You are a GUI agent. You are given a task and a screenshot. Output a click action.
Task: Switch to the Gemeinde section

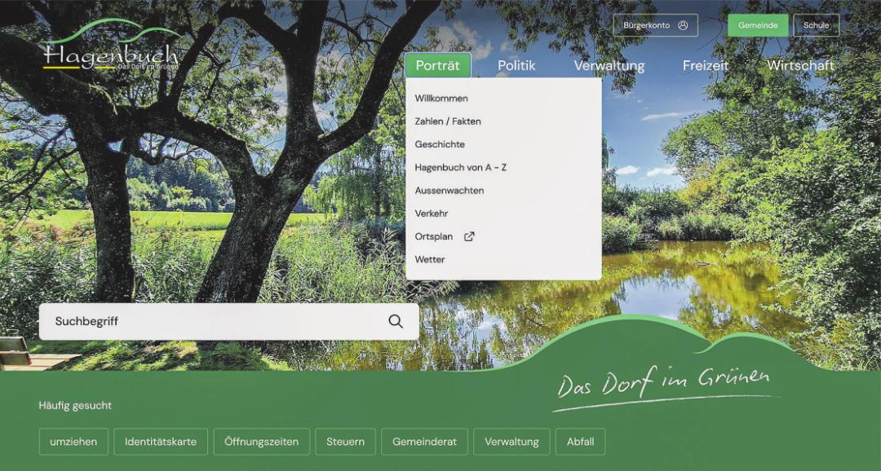tap(758, 25)
